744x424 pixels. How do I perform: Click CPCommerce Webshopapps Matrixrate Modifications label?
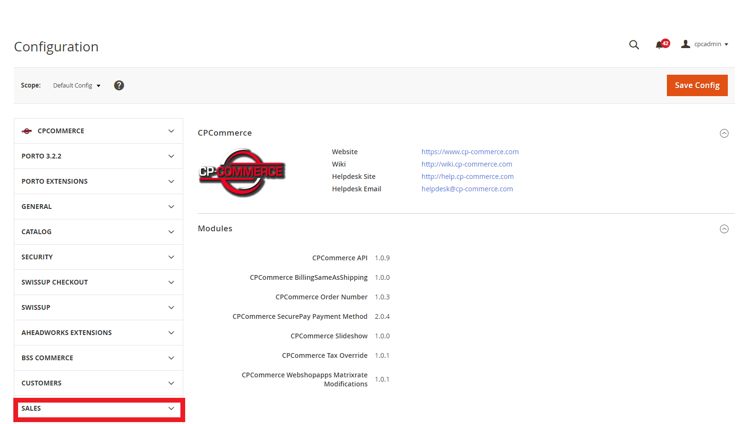pos(305,379)
